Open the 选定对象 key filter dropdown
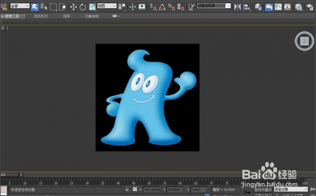316x196 pixels. [x=291, y=189]
